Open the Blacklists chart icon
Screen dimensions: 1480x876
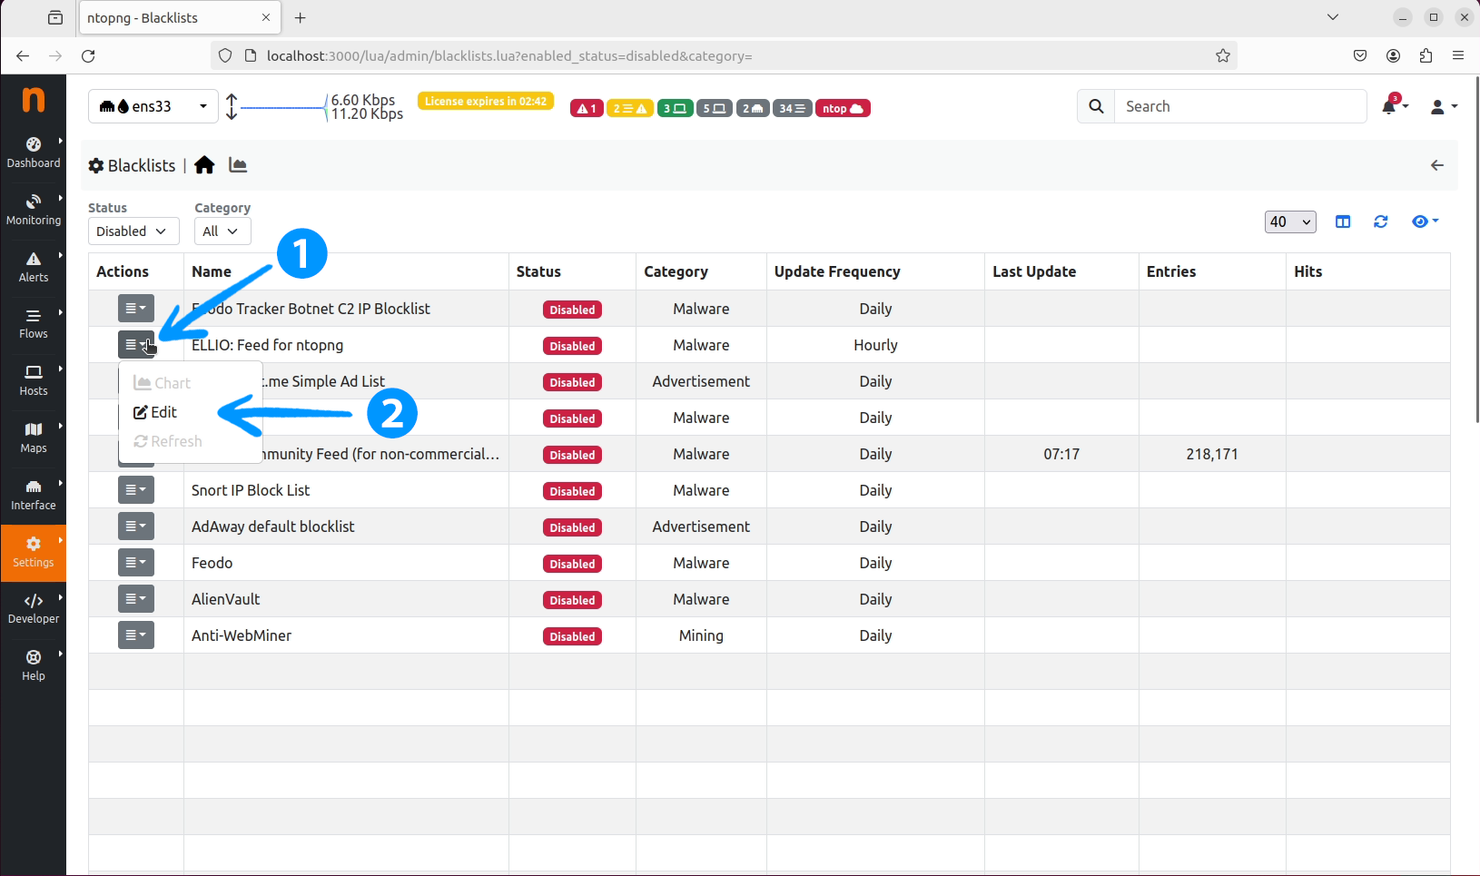[238, 165]
